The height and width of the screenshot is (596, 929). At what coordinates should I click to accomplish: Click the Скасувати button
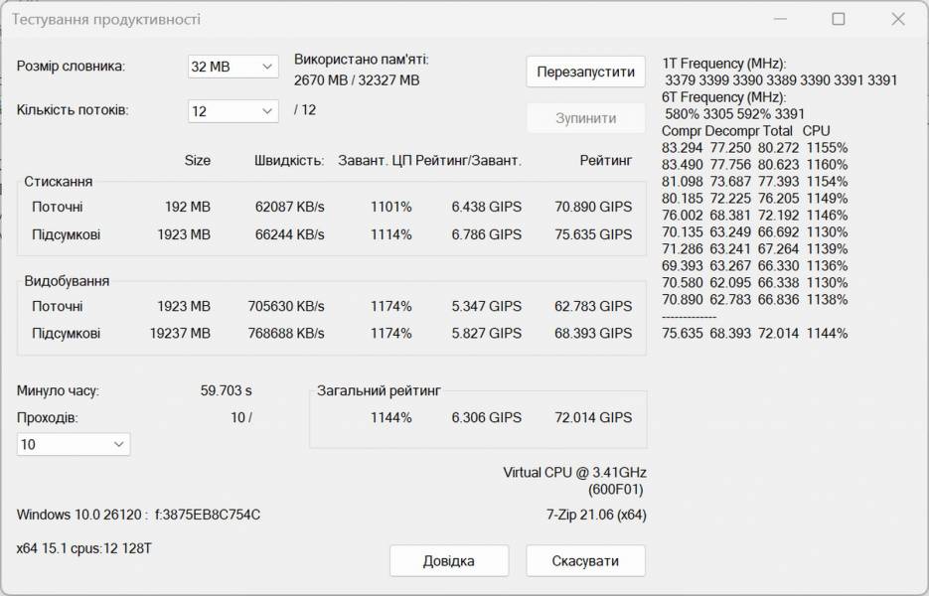click(x=585, y=560)
